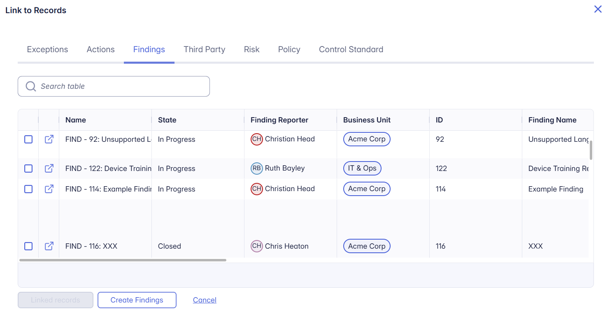Close the Link to Records dialog

[598, 9]
